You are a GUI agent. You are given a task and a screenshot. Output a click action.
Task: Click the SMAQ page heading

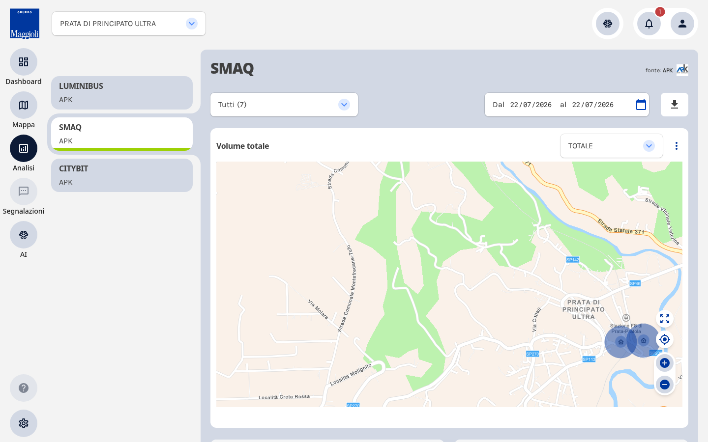pyautogui.click(x=232, y=68)
